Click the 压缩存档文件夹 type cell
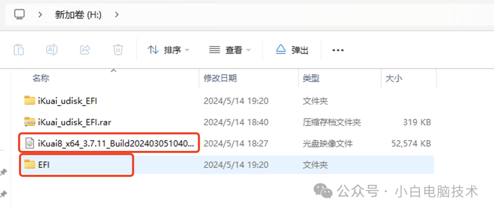This screenshot has height=211, width=494. (332, 122)
